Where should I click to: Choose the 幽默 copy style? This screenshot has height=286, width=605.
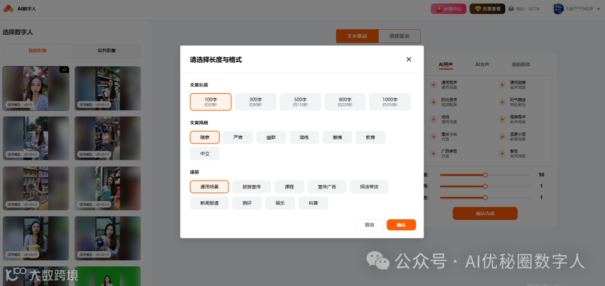tap(271, 137)
